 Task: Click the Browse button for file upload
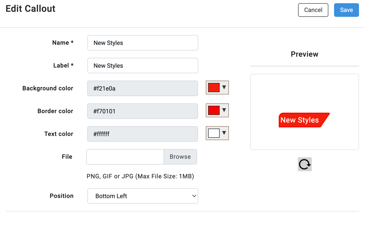pyautogui.click(x=180, y=157)
